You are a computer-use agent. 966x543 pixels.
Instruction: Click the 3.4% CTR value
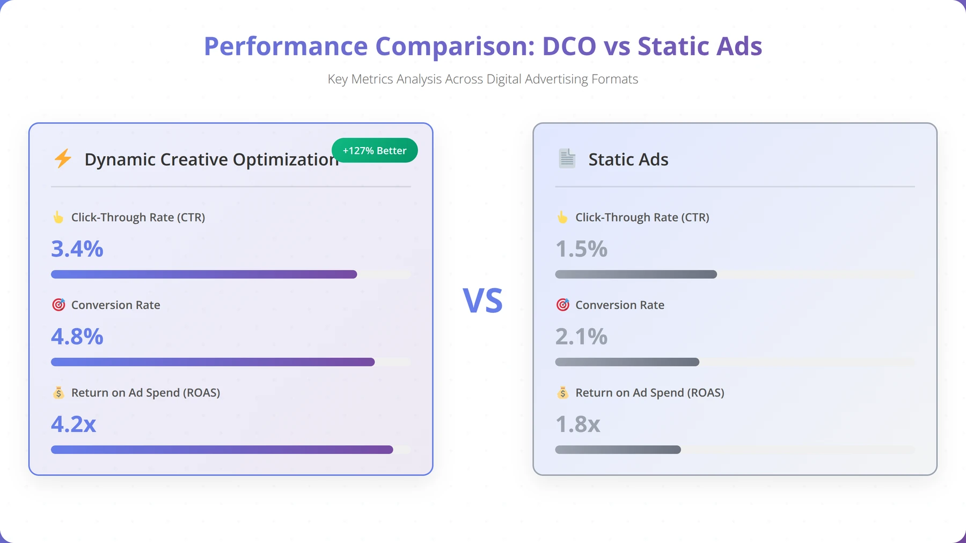tap(77, 249)
